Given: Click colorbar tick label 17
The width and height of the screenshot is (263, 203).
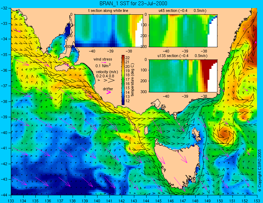Looking at the screenshot, I should coord(128,79).
